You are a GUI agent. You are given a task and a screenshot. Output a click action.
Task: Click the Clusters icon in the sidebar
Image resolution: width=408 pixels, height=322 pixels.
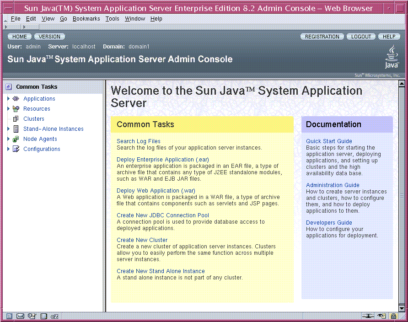pyautogui.click(x=16, y=119)
